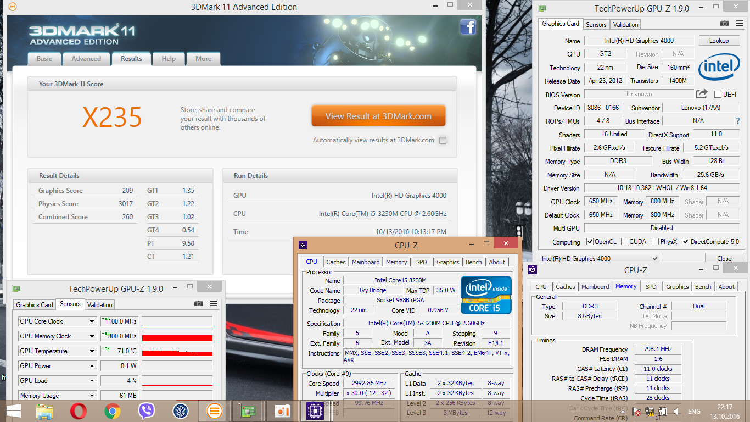Click the Intel logo in GPU-Z

719,68
